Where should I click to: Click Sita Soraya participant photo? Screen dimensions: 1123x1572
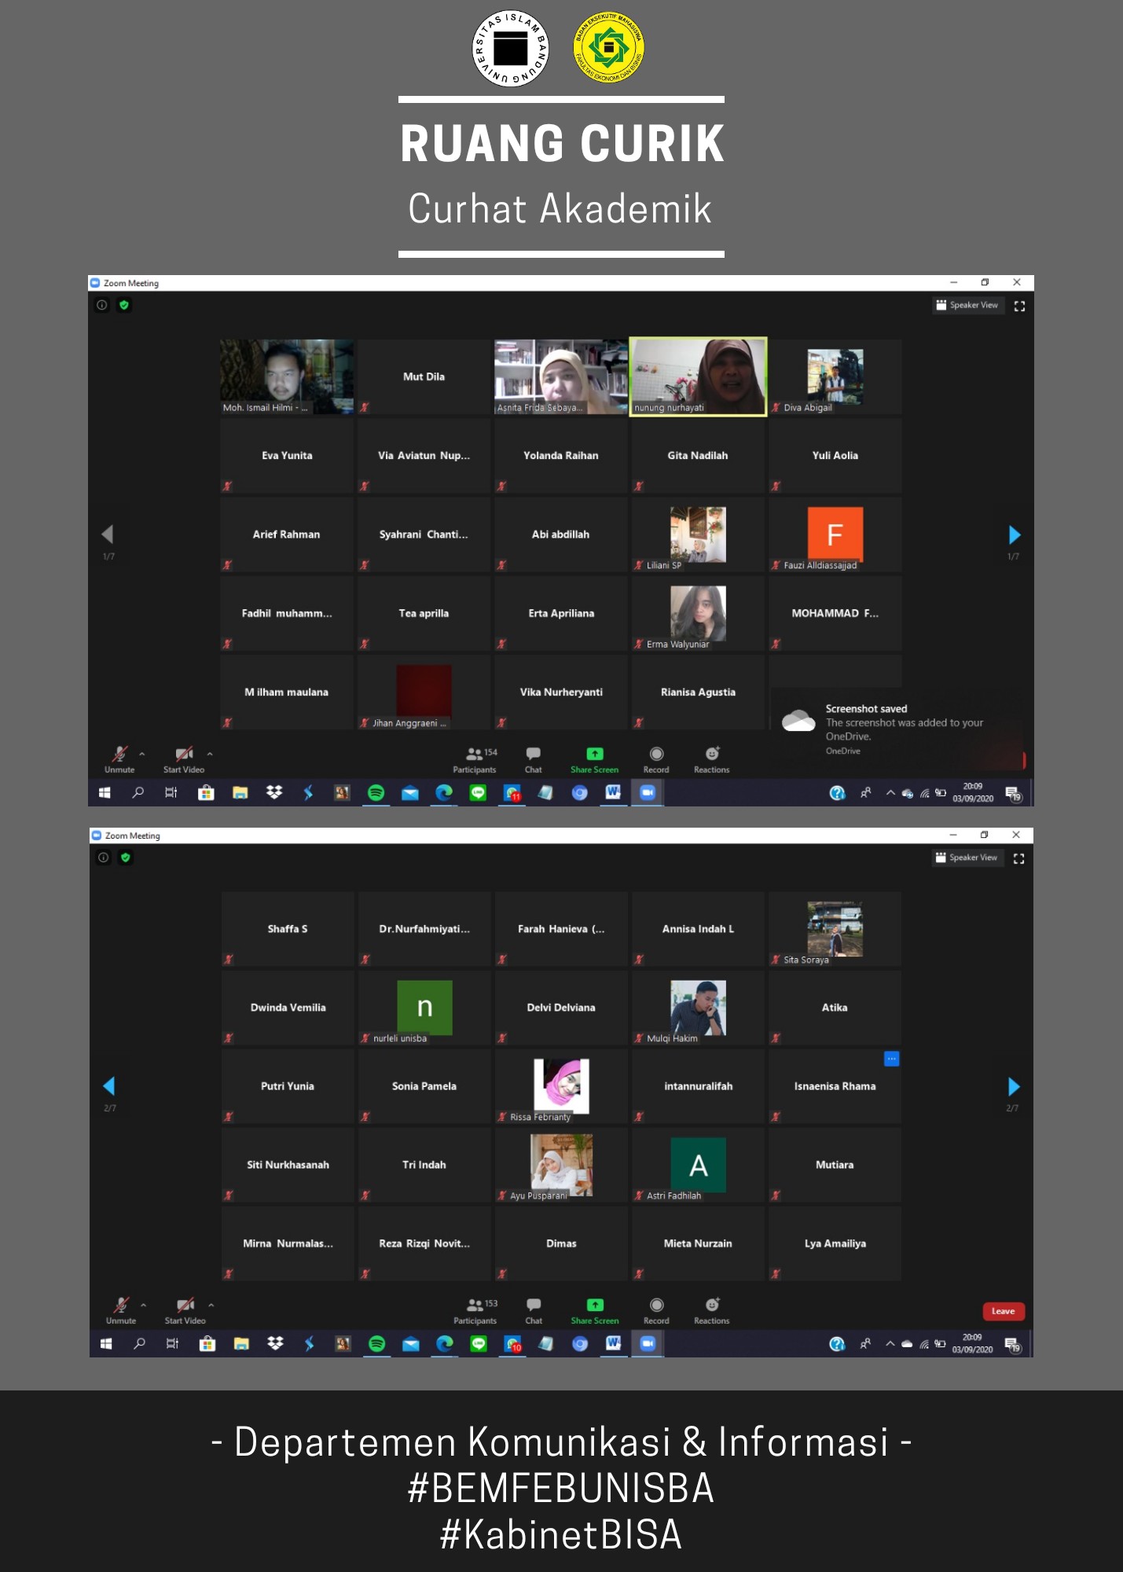pyautogui.click(x=835, y=928)
